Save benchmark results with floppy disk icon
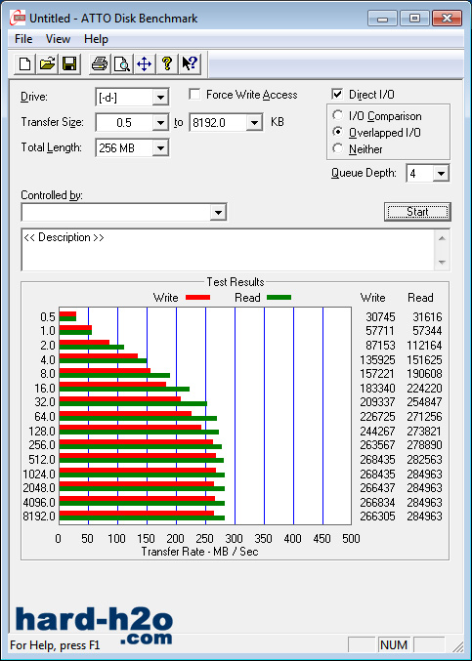472x661 pixels. coord(69,64)
